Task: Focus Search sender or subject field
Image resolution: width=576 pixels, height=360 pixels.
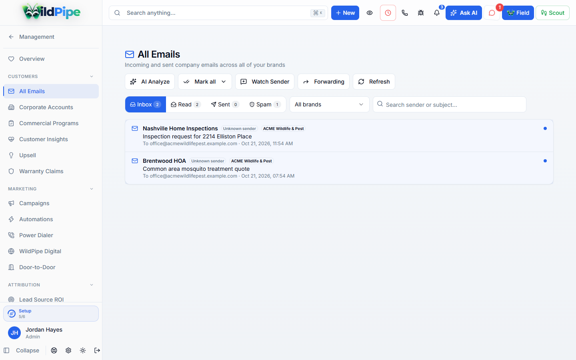Action: (x=450, y=104)
